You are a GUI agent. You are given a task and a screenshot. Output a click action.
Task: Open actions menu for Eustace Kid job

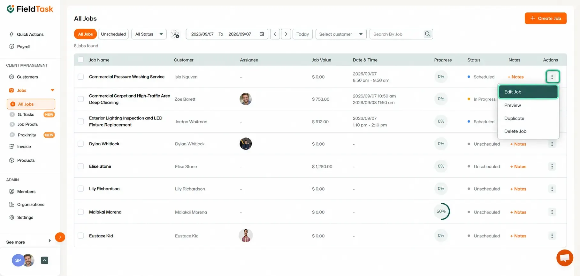pos(552,236)
